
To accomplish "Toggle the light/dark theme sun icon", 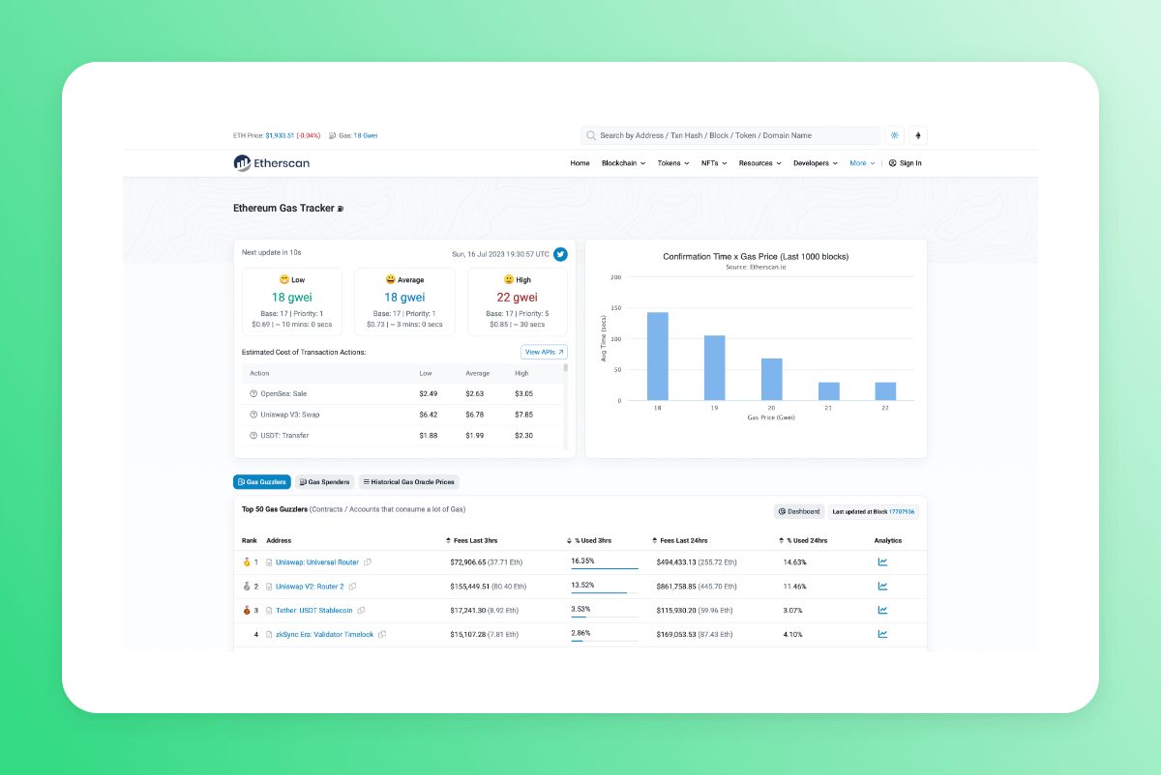I will [x=894, y=135].
